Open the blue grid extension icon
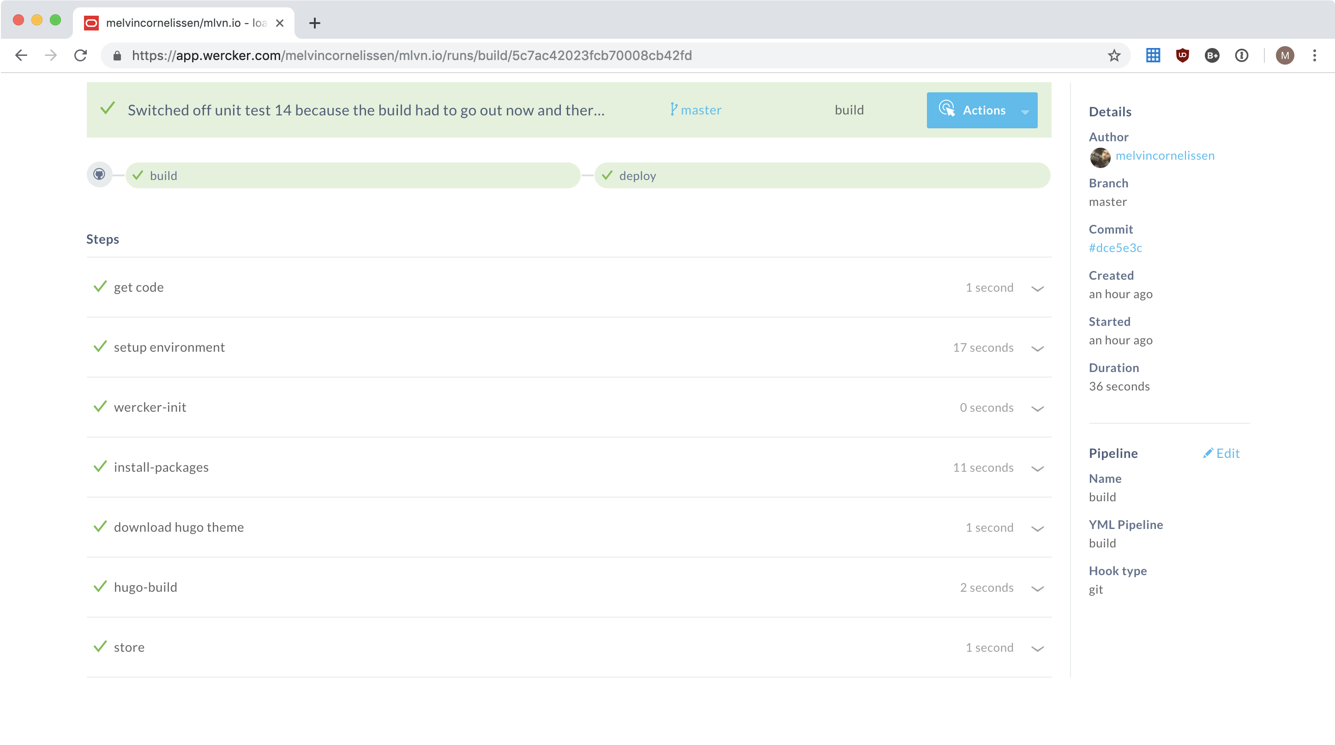The height and width of the screenshot is (745, 1335). click(x=1153, y=55)
